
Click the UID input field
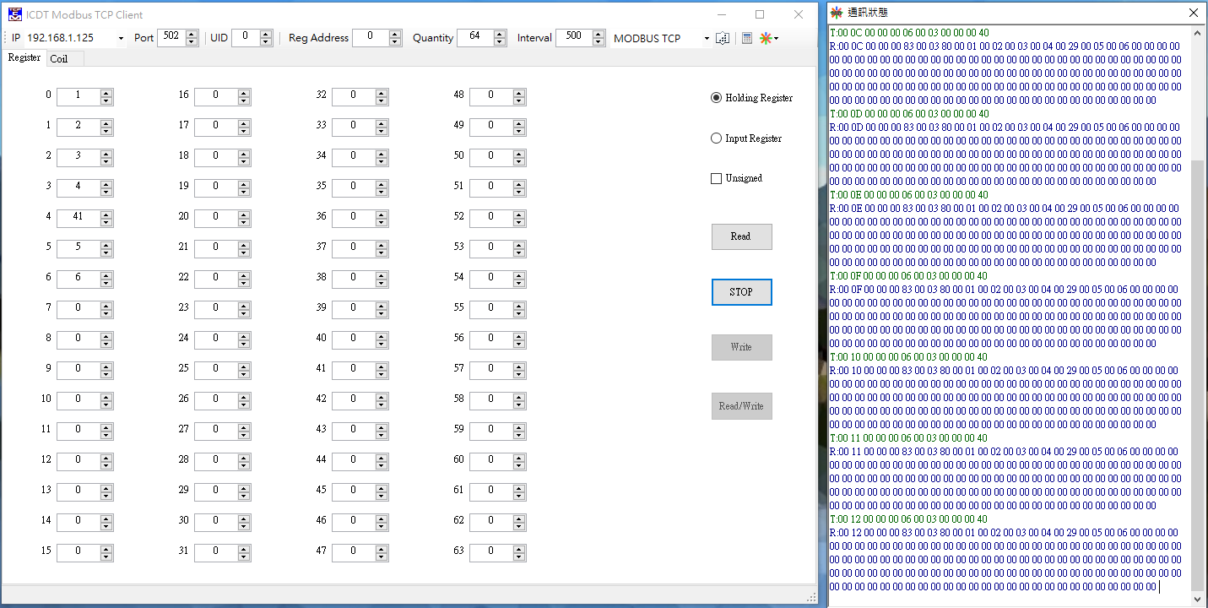246,37
